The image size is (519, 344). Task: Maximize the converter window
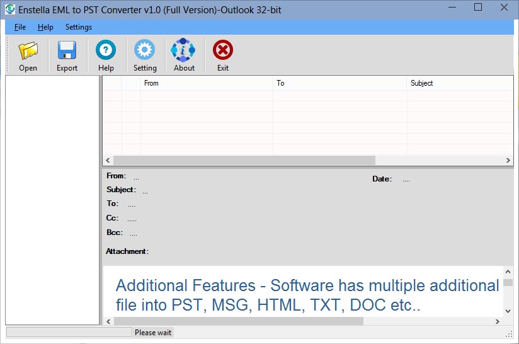point(477,8)
